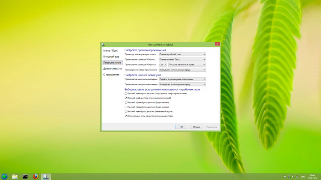The width and height of the screenshot is (321, 180).
Task: Click the heading 'Настройте правила переключения'
Action: pos(145,50)
